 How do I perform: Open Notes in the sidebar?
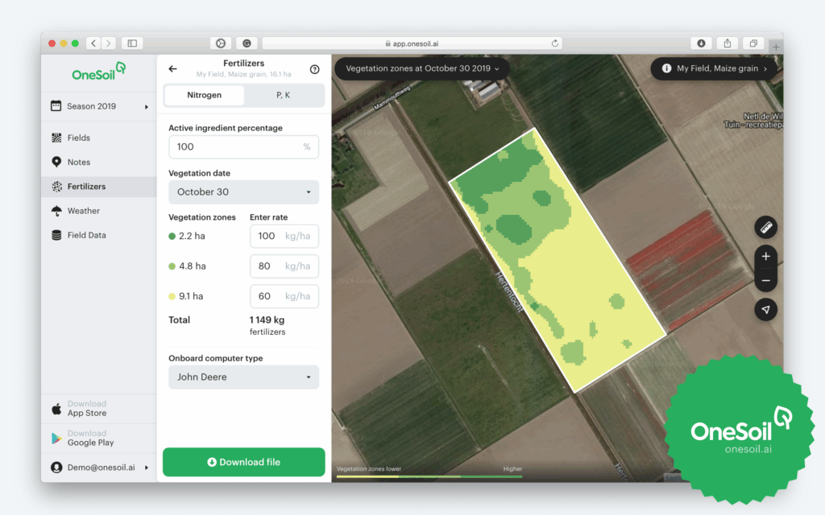pyautogui.click(x=78, y=162)
